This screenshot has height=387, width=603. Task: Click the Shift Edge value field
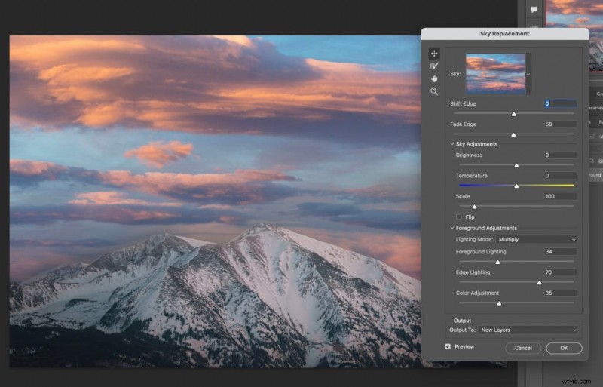coord(560,103)
